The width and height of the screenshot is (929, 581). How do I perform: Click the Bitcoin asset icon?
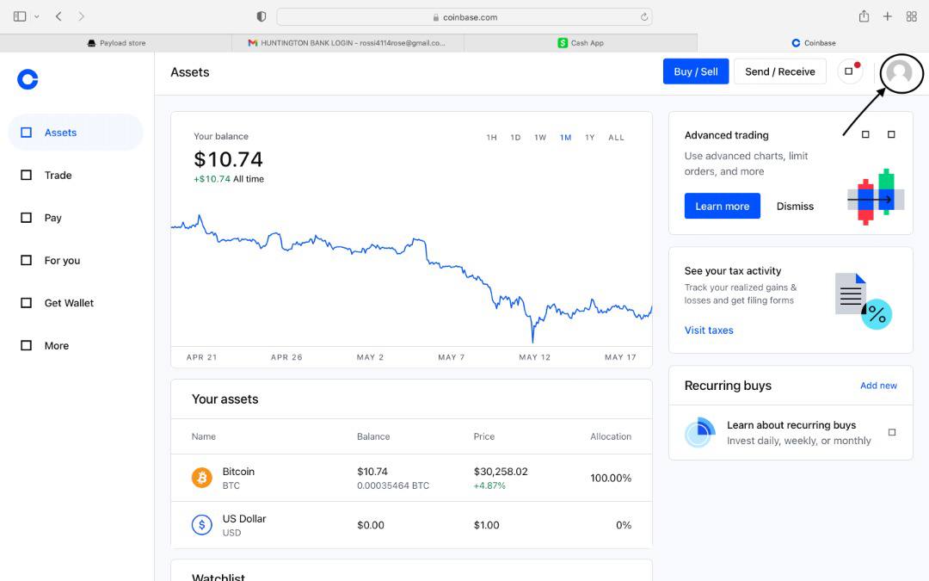pyautogui.click(x=202, y=478)
